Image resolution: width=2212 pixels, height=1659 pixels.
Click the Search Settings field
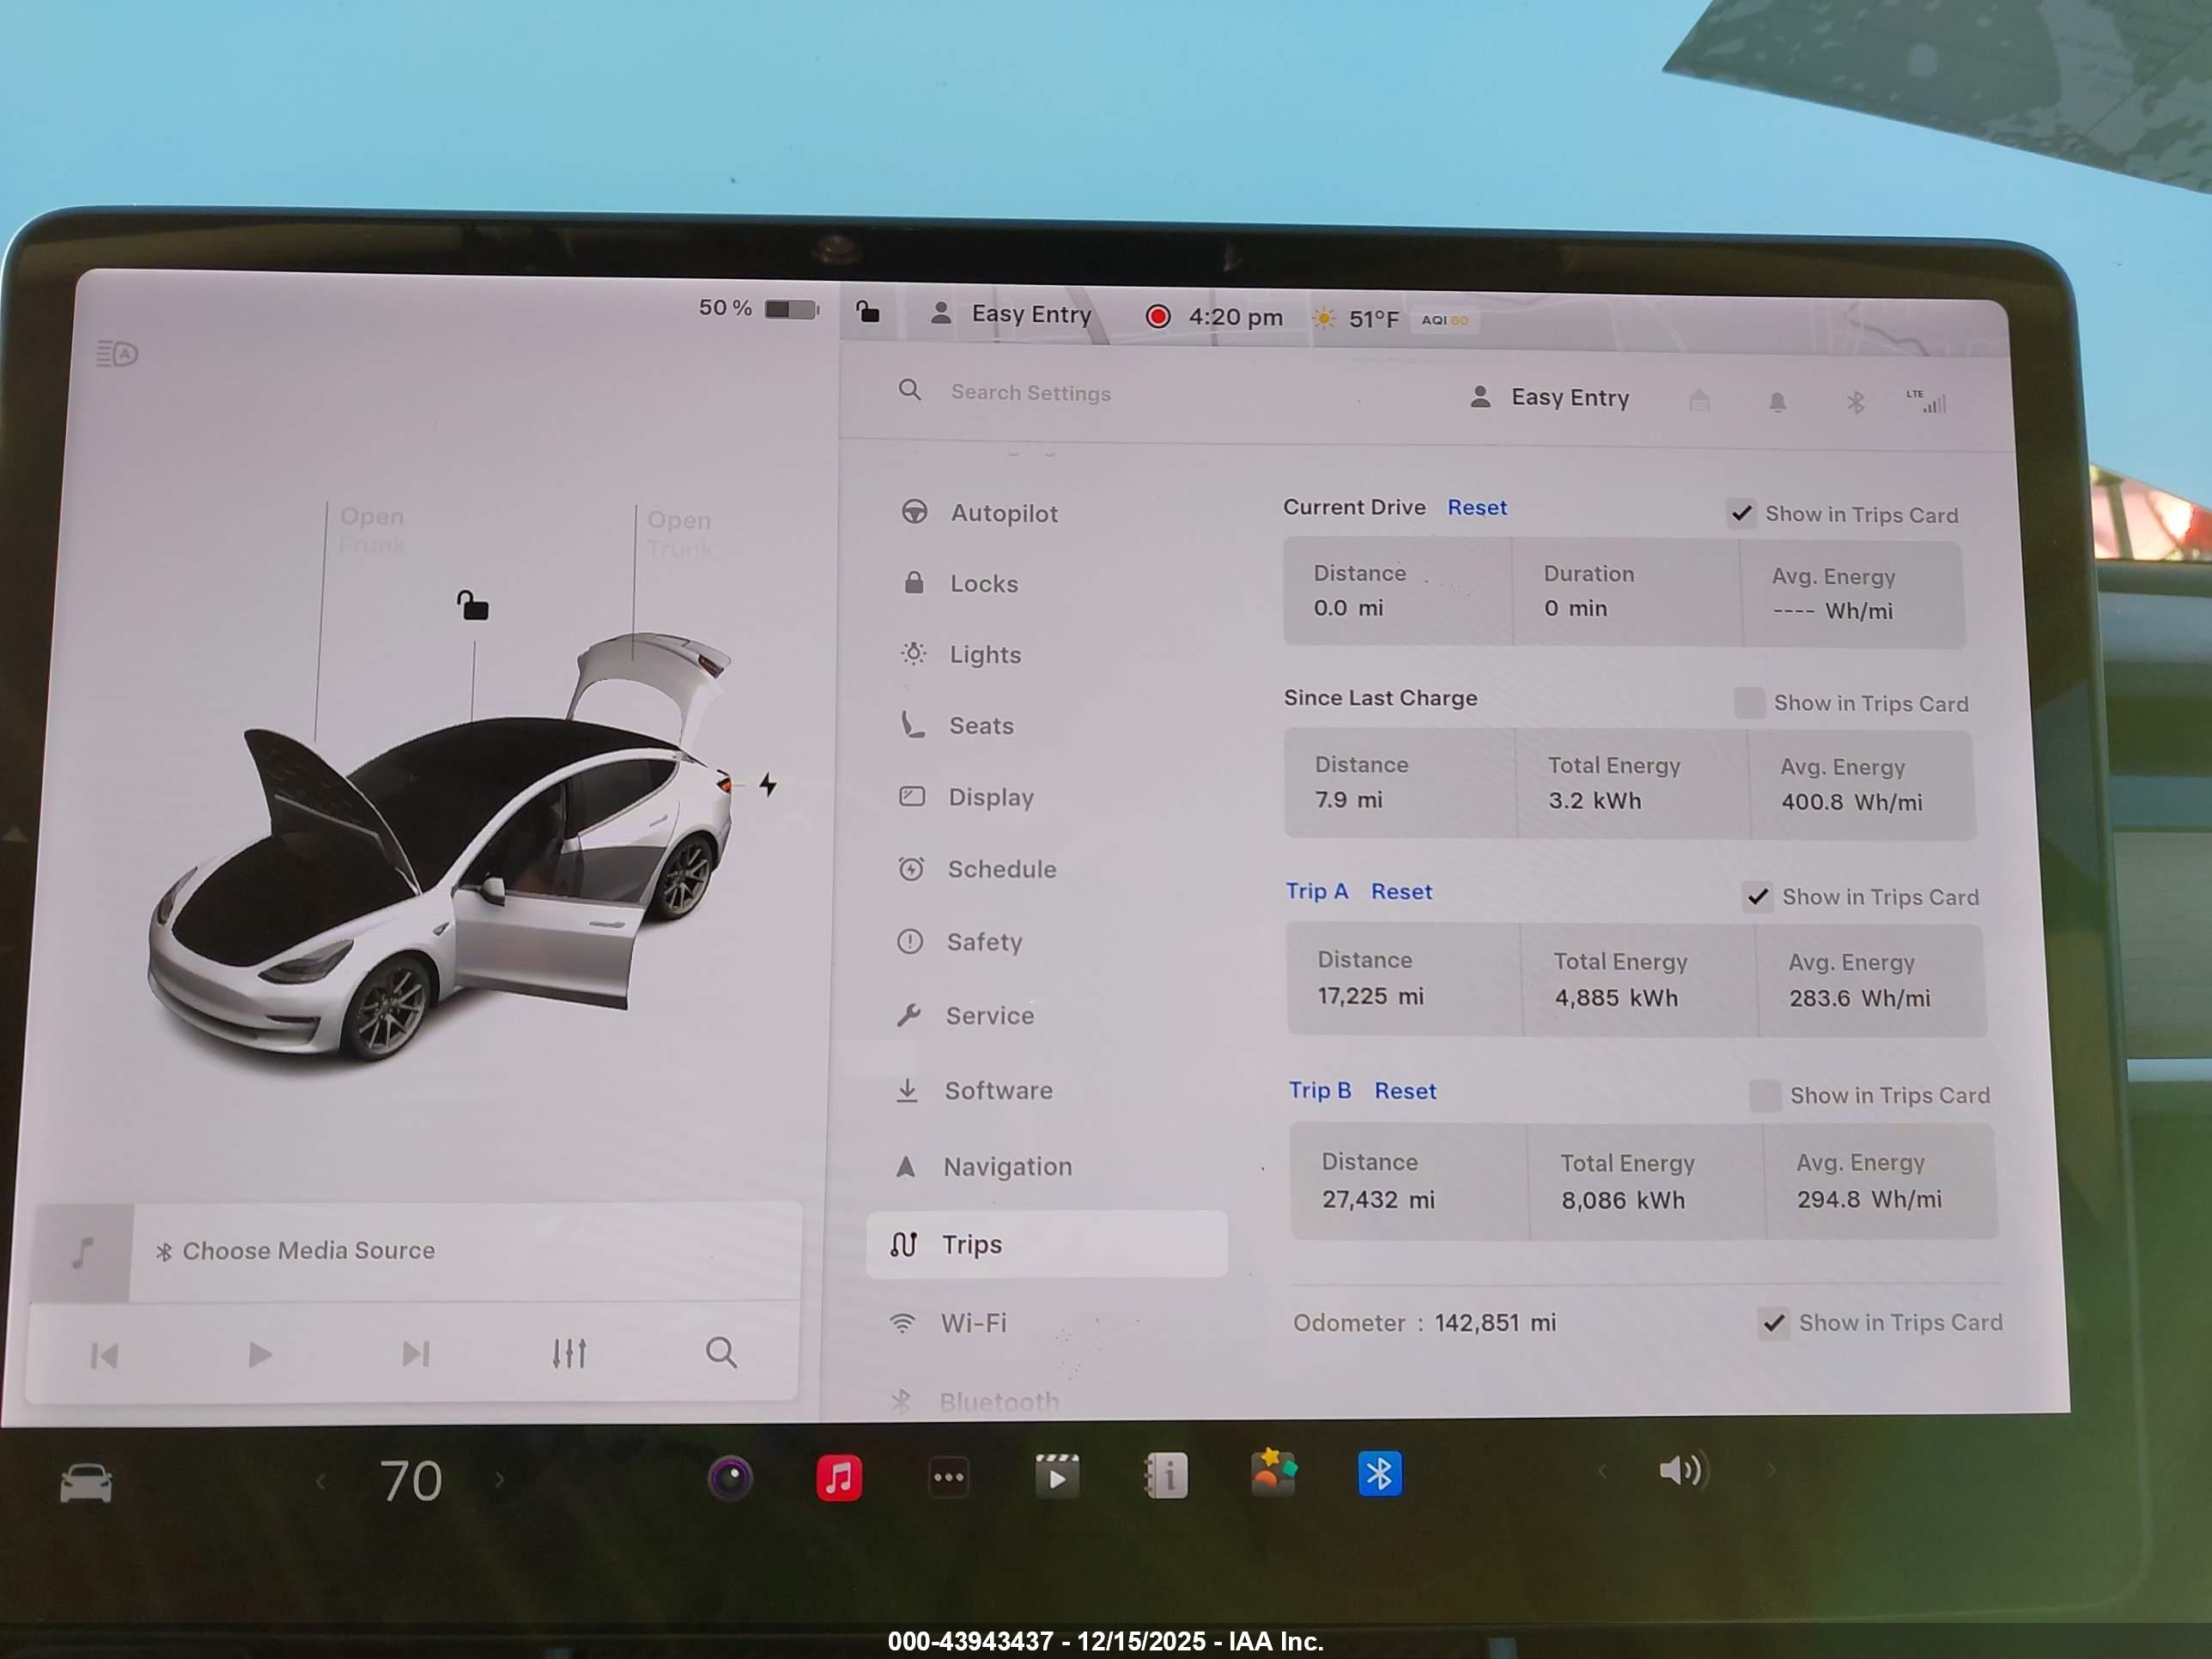(1030, 393)
